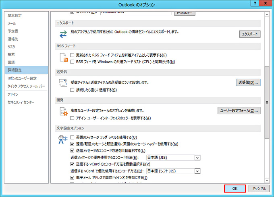Click the エクスポート button
Screen dimensions: 274x197
tap(250, 34)
